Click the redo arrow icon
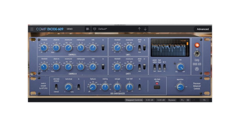 194,100
